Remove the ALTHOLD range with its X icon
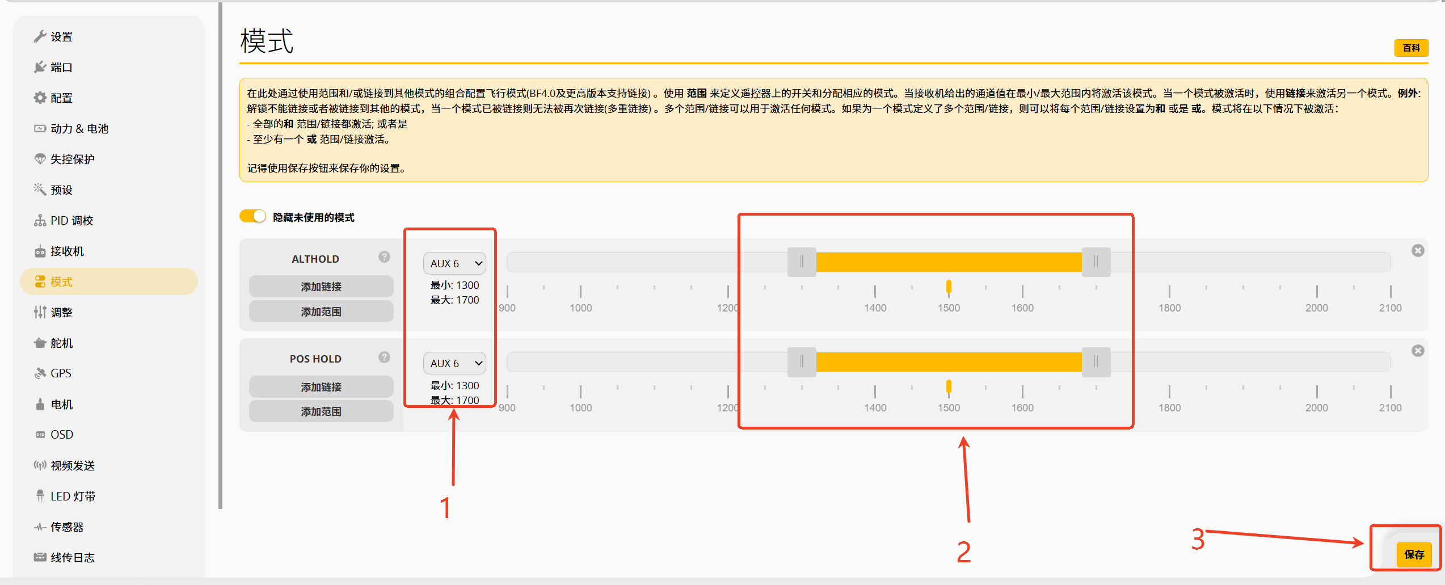 [x=1418, y=251]
